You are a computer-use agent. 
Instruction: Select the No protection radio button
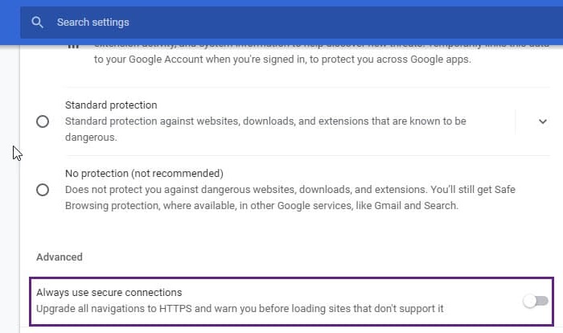[43, 190]
